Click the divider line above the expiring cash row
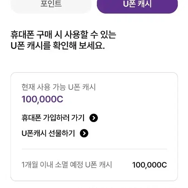 [x=94, y=149]
